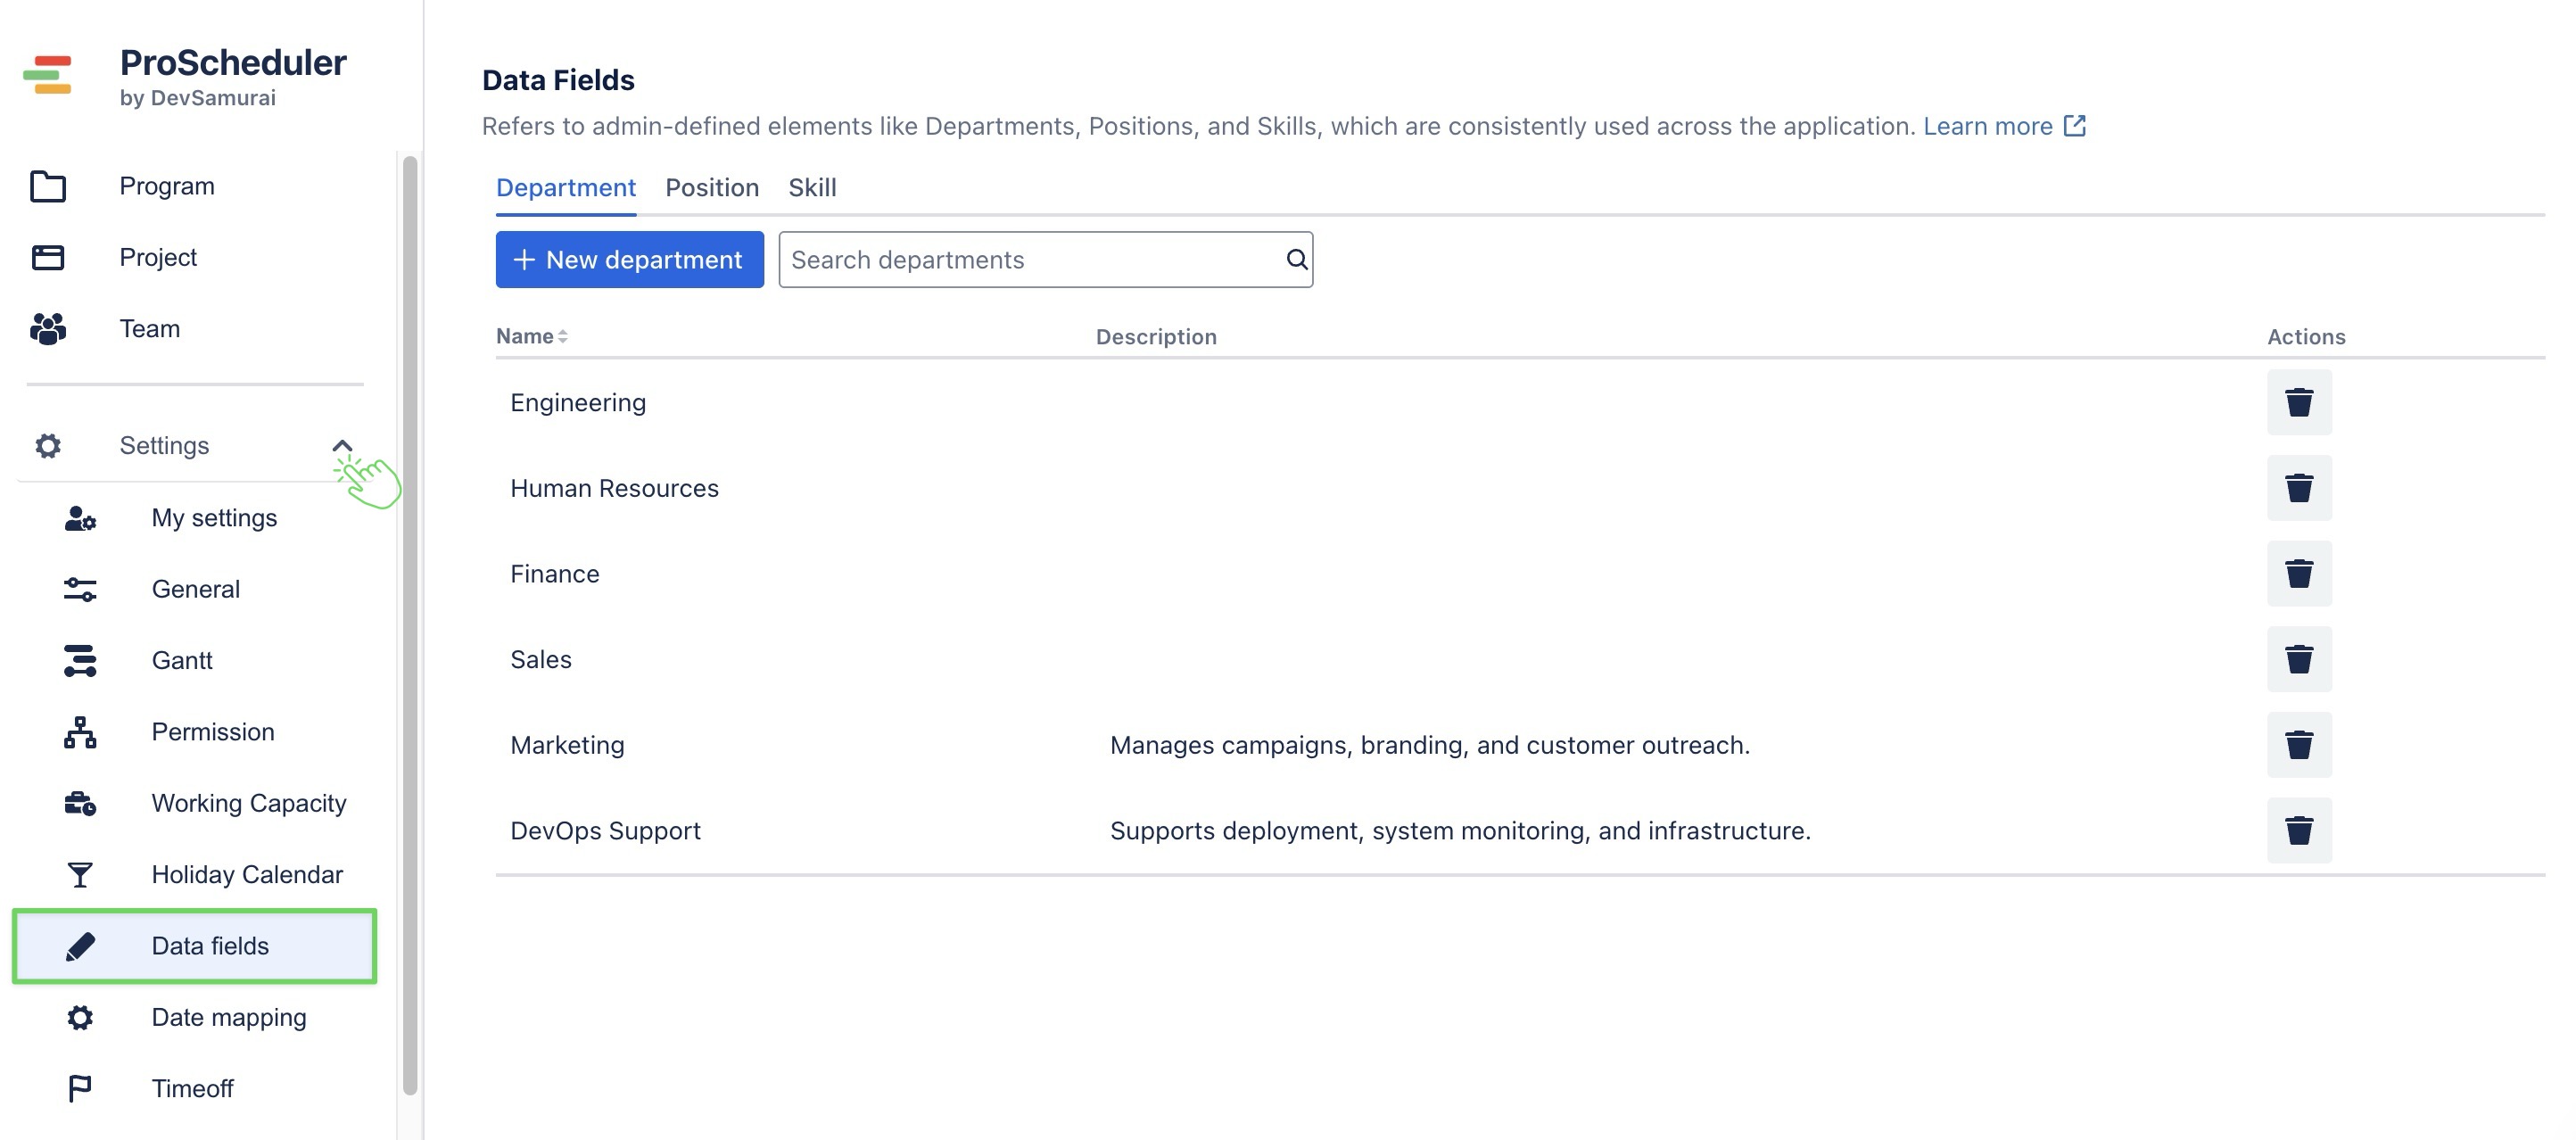
Task: Click trash icon in the Sales row
Action: click(2298, 659)
